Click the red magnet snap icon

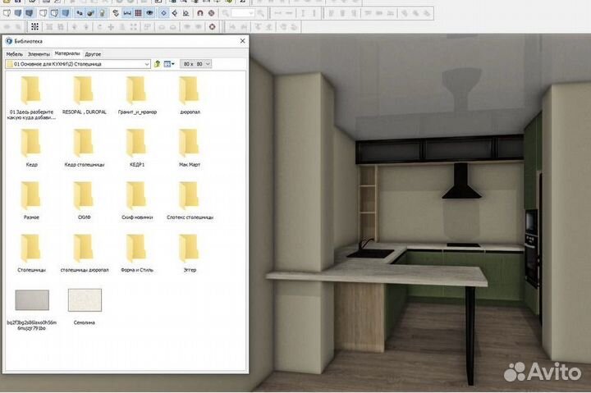199,14
